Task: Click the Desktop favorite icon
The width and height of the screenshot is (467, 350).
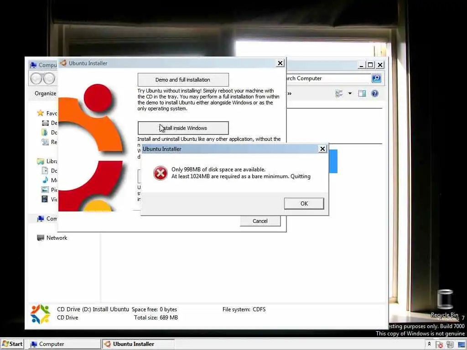Action: pos(45,123)
